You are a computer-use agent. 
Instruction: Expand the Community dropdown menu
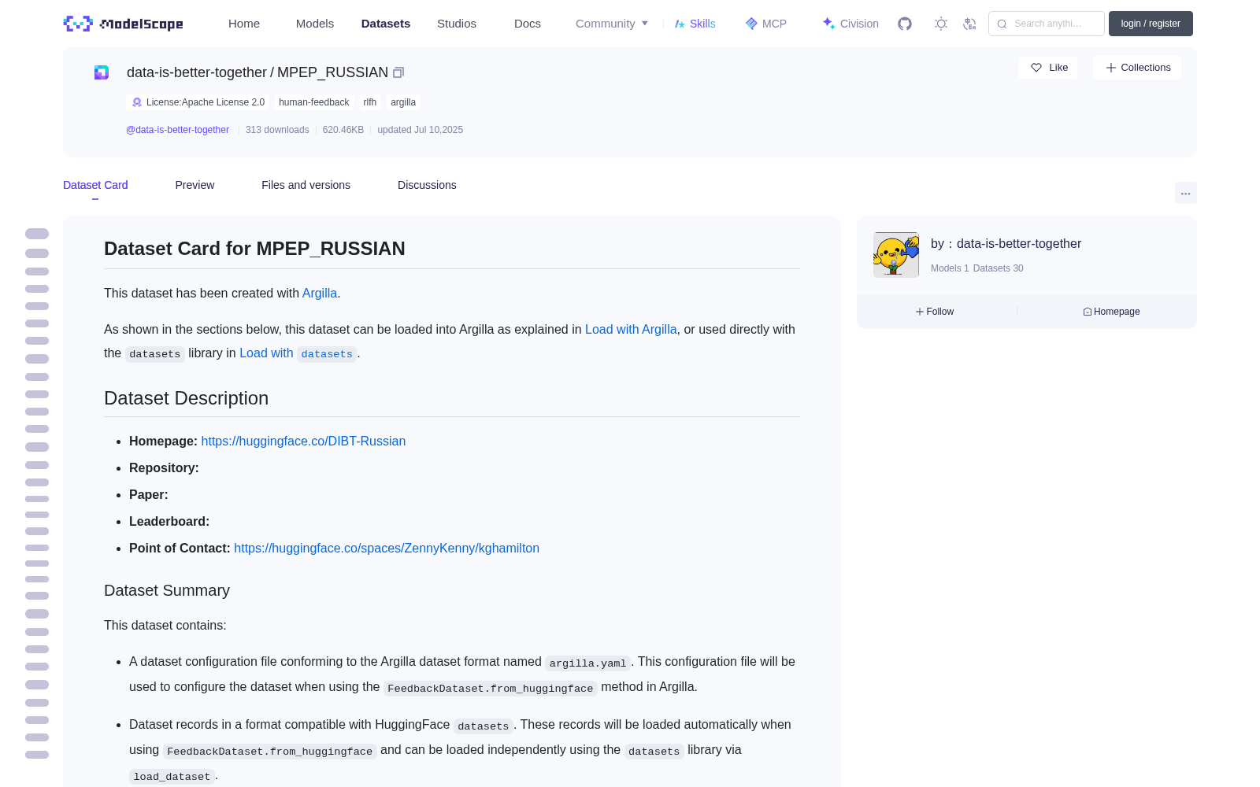612,24
